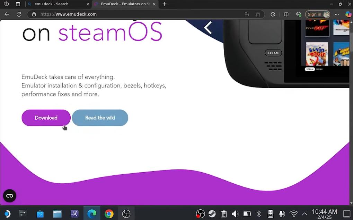Open clipboard tray icon
353x220 pixels.
(223, 214)
